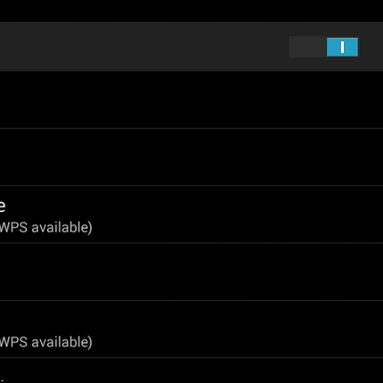Tap the upper "WPS available)" status text
This screenshot has width=383, height=383.
point(45,227)
